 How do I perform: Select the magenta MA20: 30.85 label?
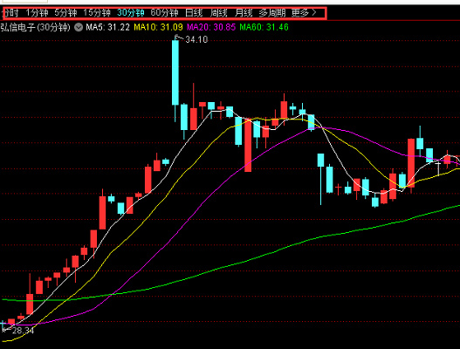(x=211, y=28)
